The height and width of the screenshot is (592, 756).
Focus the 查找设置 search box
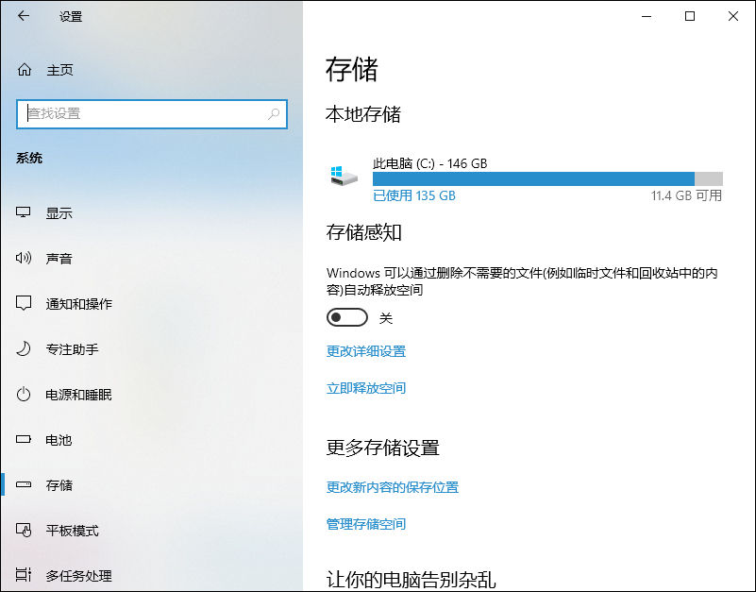tap(152, 114)
